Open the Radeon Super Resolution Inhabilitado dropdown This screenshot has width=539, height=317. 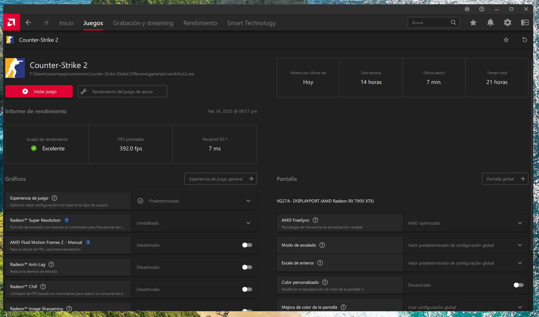tap(194, 223)
